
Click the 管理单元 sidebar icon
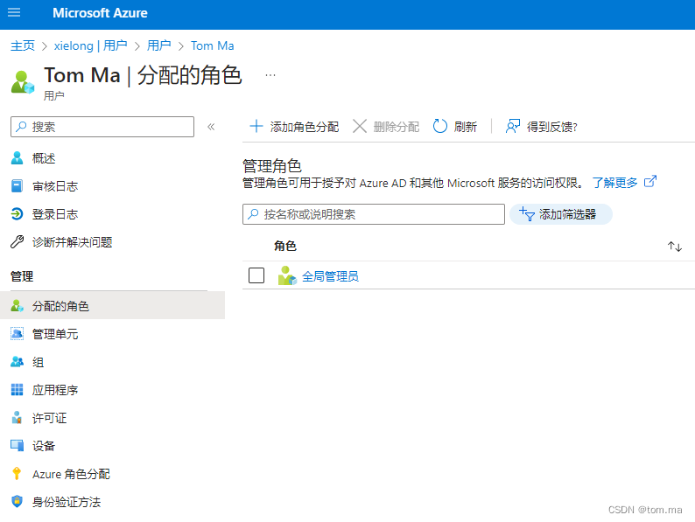click(x=17, y=333)
